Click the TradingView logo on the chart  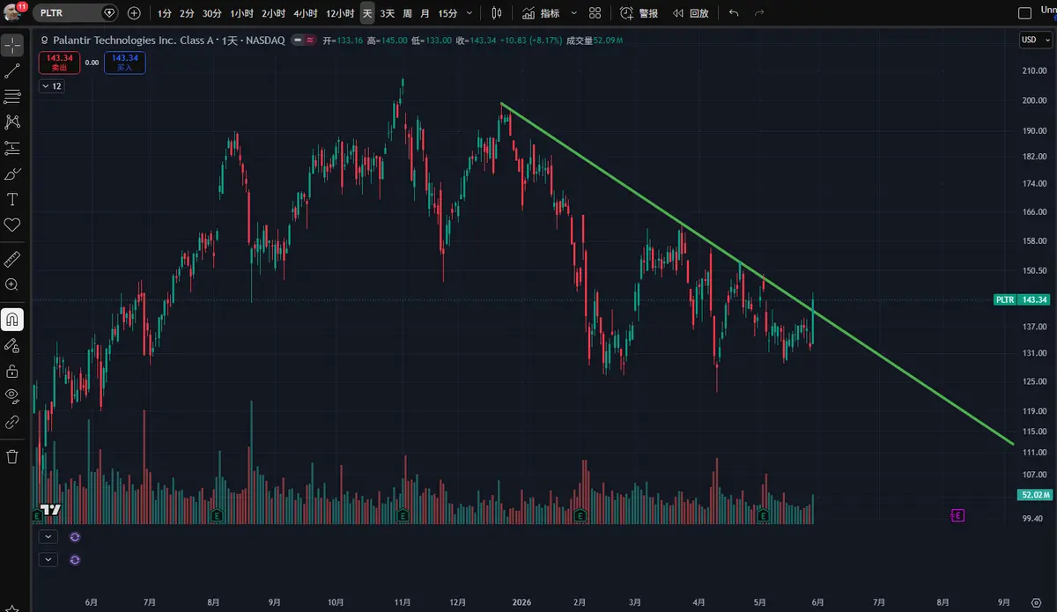click(51, 510)
